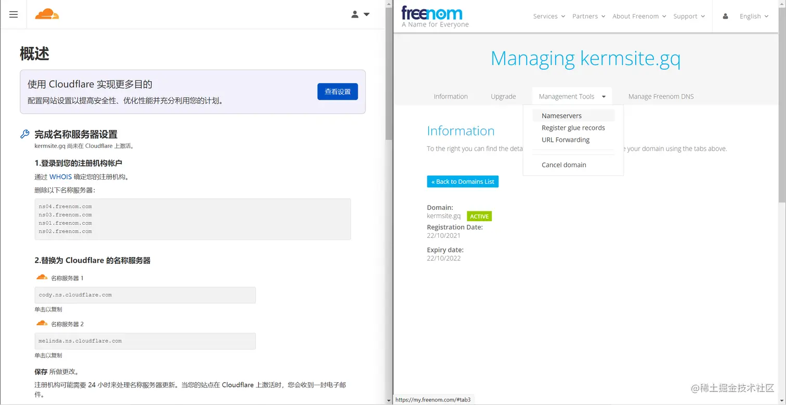Click the 22/10/2022 expiry date value
This screenshot has height=405, width=786.
[443, 258]
